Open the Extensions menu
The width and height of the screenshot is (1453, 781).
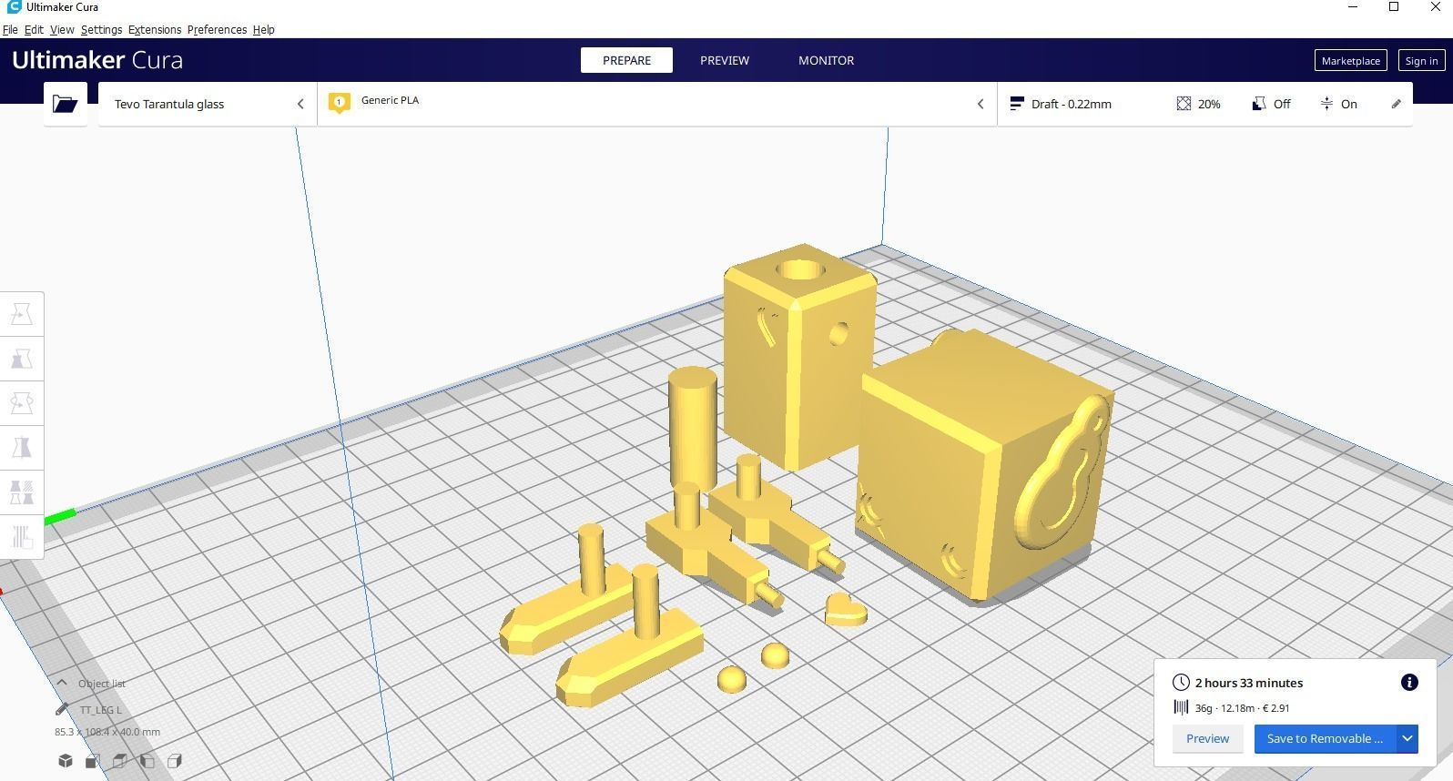tap(155, 30)
